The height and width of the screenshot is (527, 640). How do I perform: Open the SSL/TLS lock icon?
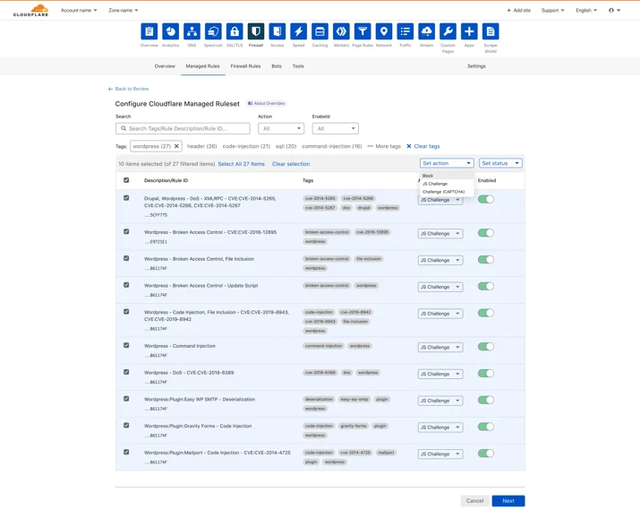coord(235,31)
